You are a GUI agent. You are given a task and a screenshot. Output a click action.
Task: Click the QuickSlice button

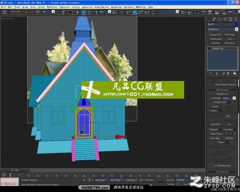[x=215, y=124]
